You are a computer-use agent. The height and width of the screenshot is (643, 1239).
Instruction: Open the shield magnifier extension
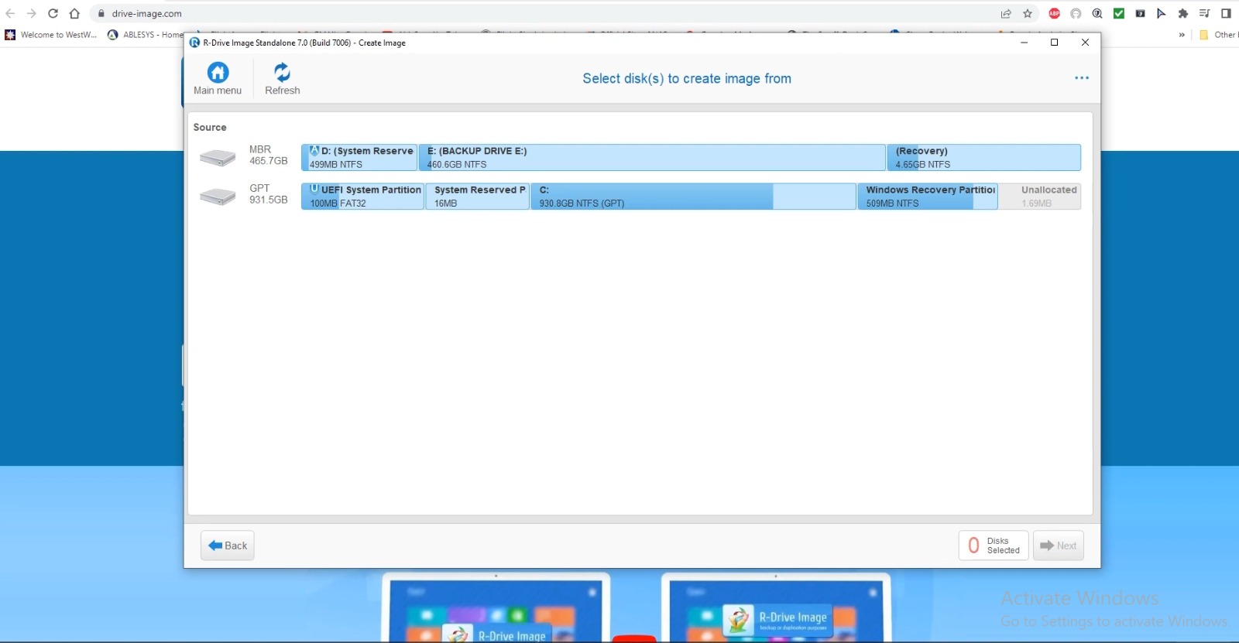pos(1097,13)
